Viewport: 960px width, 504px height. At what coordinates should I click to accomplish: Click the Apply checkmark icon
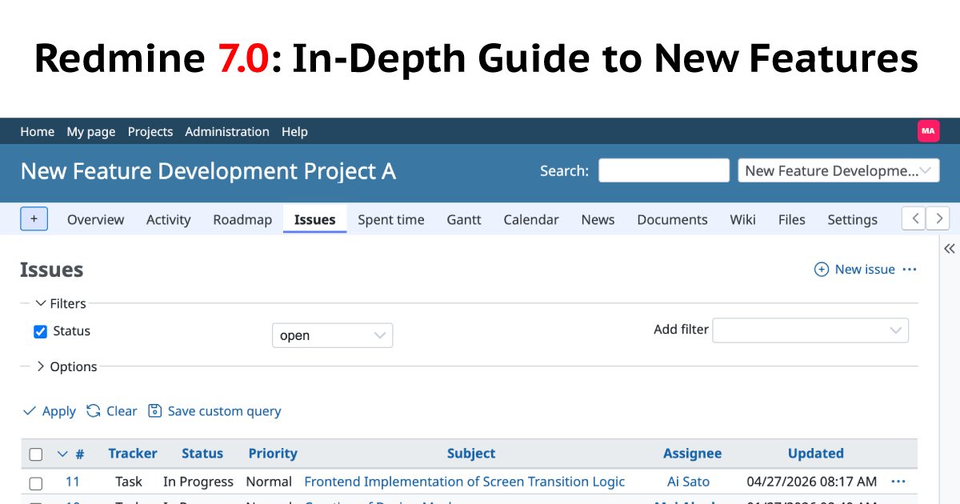[30, 411]
